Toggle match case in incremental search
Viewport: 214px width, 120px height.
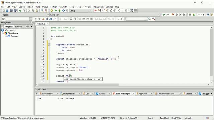(x=51, y=19)
